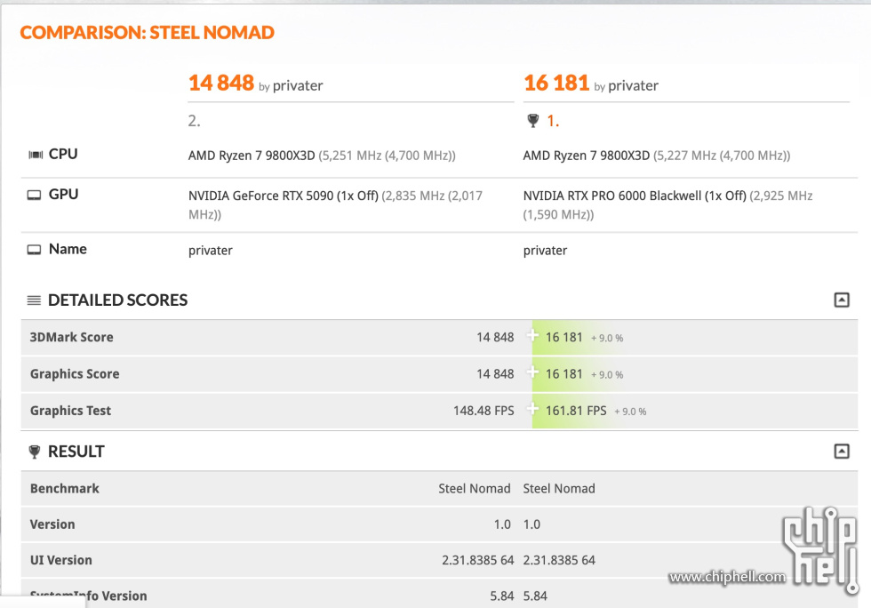Select the CPU text with 5,227 MHz clock
This screenshot has height=608, width=871.
click(x=657, y=156)
